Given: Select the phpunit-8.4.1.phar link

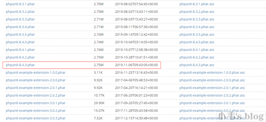Looking at the screenshot, I should click(20, 50).
